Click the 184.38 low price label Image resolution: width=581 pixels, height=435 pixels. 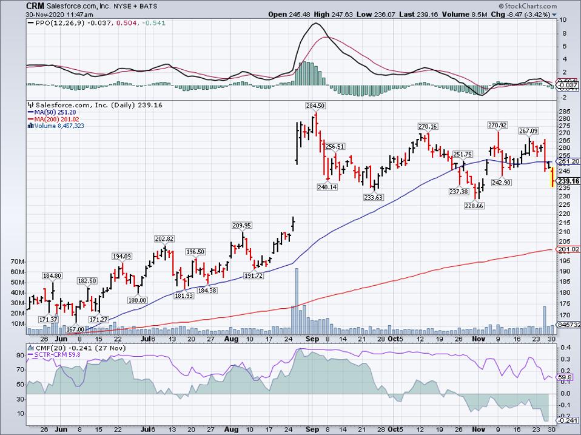coord(207,291)
